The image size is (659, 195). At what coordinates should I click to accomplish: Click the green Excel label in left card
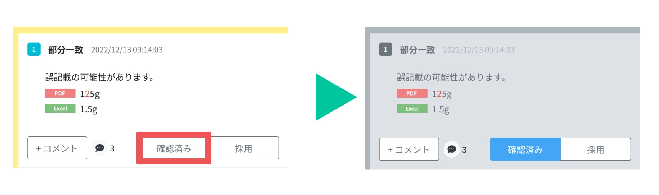click(x=60, y=109)
